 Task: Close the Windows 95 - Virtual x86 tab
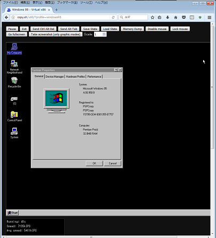pyautogui.click(x=49, y=10)
